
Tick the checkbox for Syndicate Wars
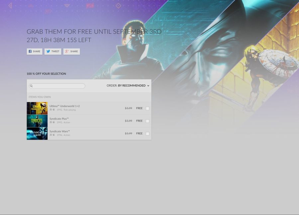(148, 134)
